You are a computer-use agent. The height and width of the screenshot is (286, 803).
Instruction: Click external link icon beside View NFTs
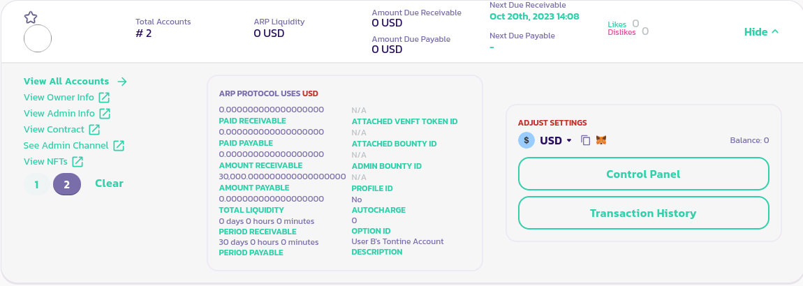78,161
